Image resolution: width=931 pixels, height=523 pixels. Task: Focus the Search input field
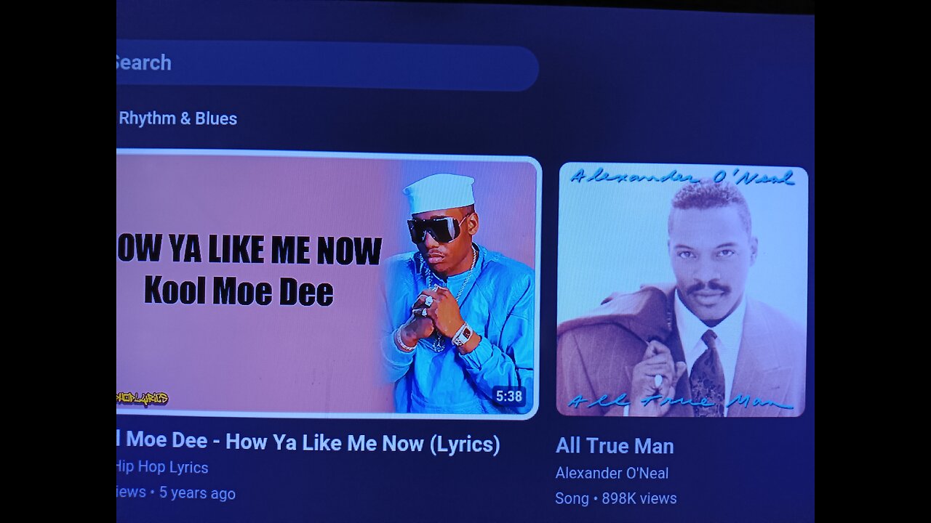[327, 65]
